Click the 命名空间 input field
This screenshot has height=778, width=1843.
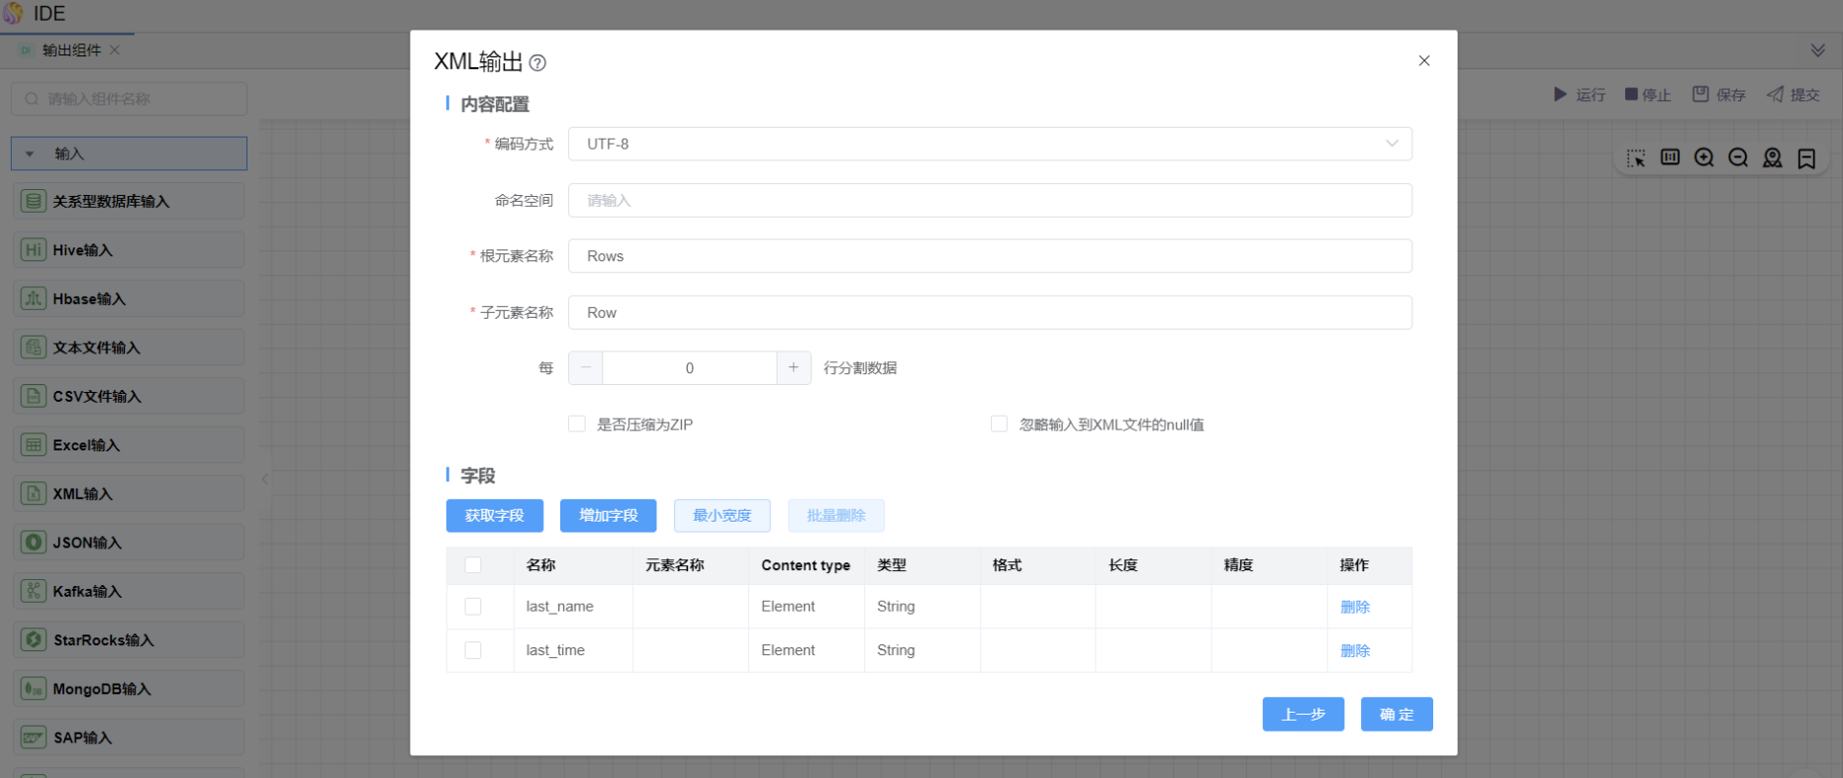coord(990,200)
